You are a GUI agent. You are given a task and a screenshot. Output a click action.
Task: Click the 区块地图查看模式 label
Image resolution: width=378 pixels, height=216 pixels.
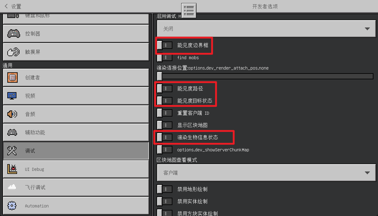pyautogui.click(x=177, y=160)
